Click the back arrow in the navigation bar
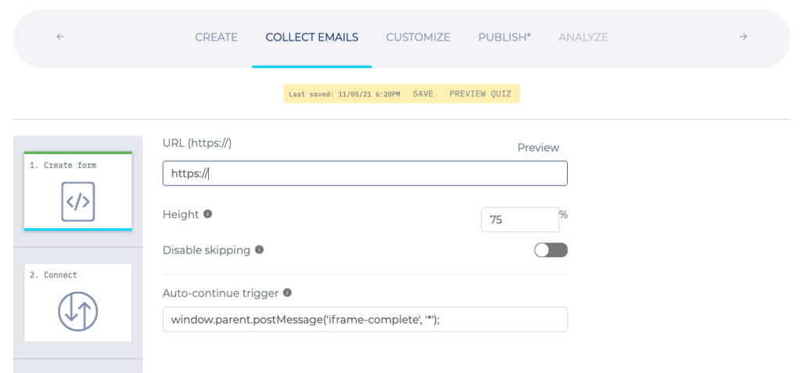Viewport: 801px width, 373px height. 60,37
